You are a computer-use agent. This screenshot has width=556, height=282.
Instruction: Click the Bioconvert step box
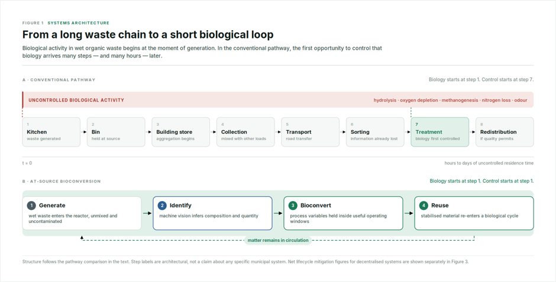(343, 213)
